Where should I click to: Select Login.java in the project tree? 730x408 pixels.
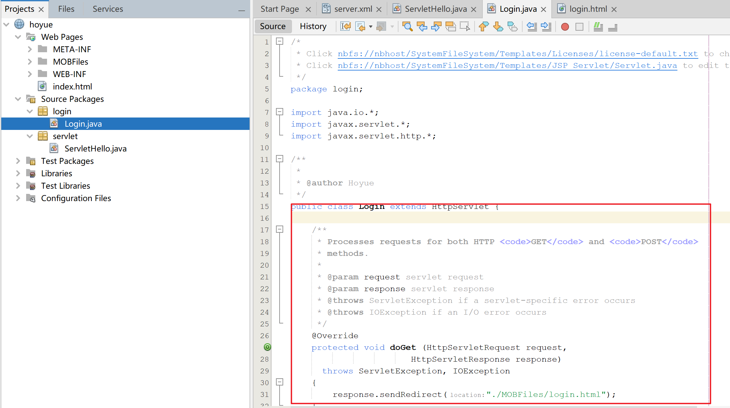125,124
